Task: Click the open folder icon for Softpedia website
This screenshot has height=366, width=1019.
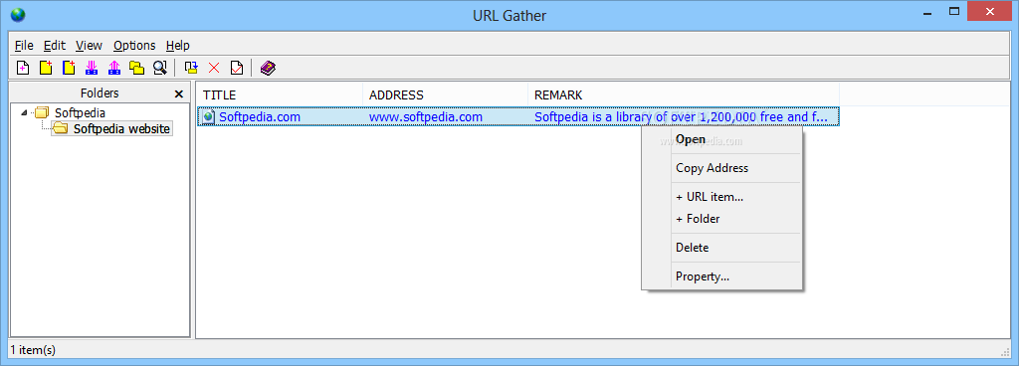Action: [x=61, y=128]
